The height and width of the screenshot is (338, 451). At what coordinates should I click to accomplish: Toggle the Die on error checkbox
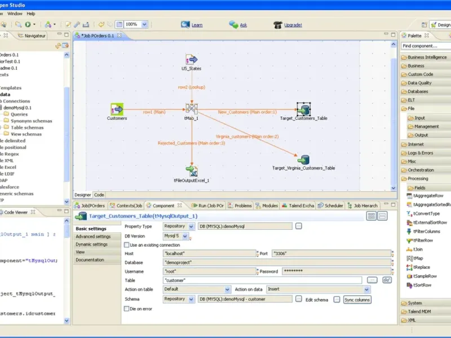[126, 309]
